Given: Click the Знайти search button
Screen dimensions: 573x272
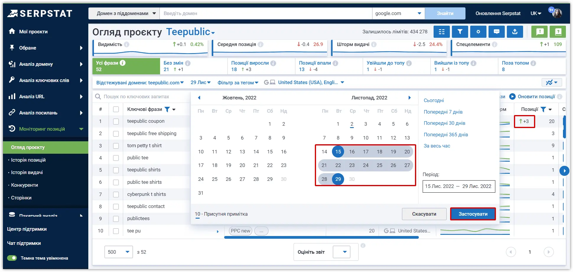Looking at the screenshot, I should pyautogui.click(x=445, y=13).
